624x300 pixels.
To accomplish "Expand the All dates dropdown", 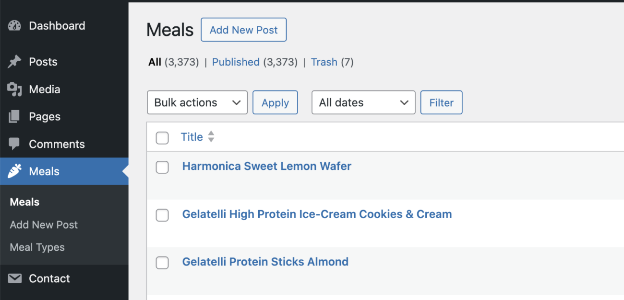I will pyautogui.click(x=363, y=102).
